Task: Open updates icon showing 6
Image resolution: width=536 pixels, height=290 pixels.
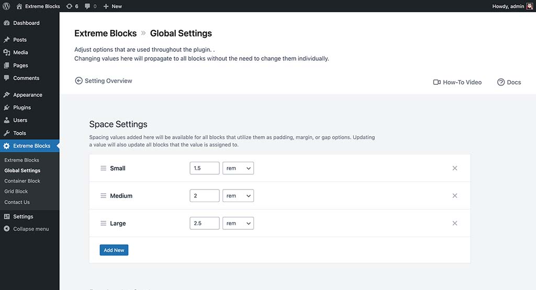Action: click(x=69, y=6)
